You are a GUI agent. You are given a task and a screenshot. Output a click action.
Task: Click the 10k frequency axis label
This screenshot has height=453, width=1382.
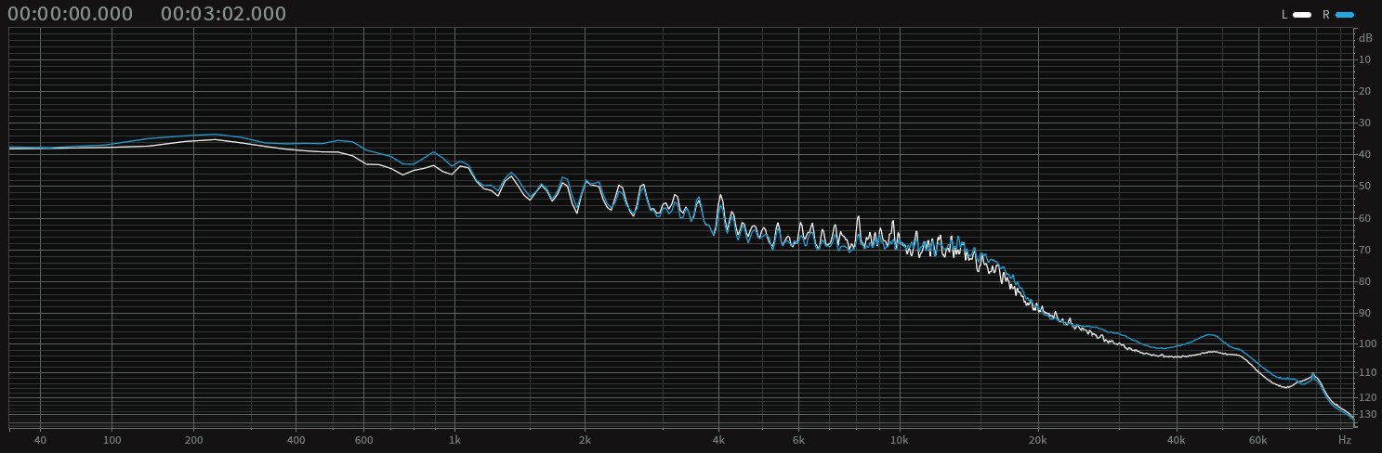tap(899, 438)
